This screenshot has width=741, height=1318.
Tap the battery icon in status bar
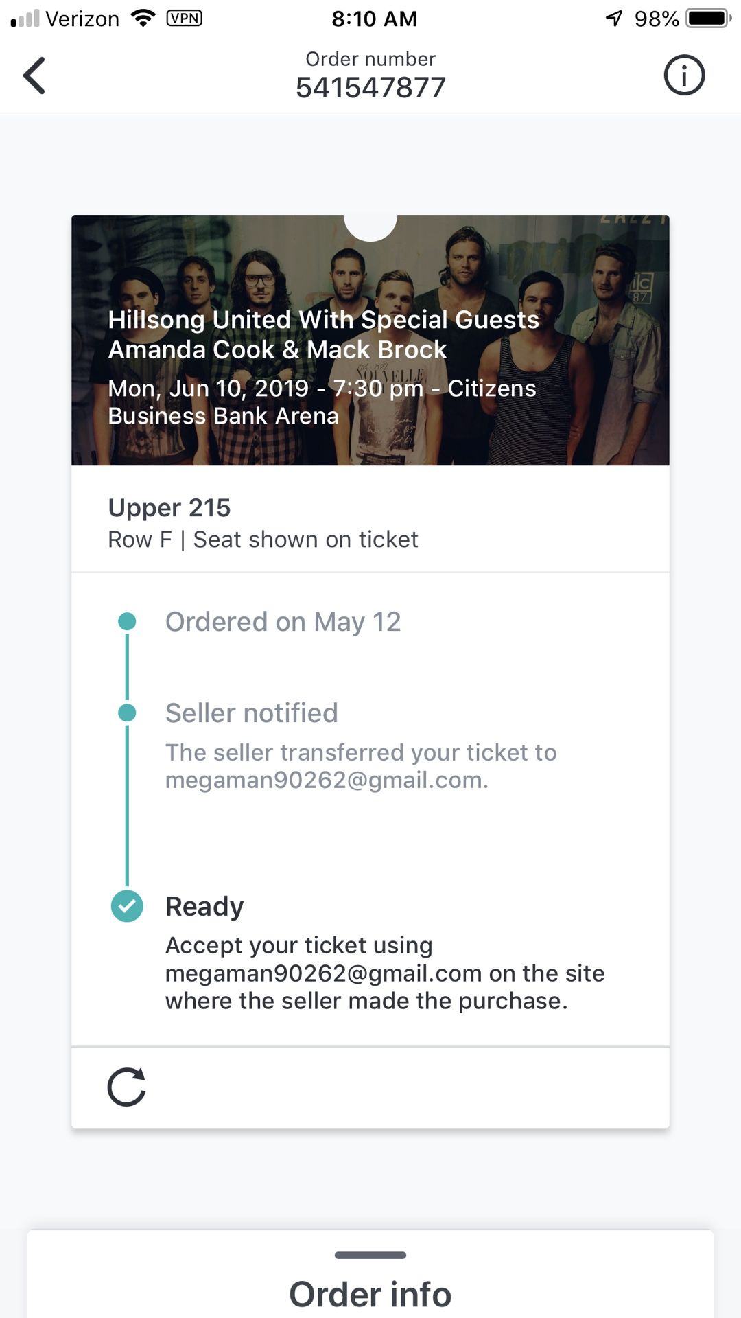(x=709, y=18)
